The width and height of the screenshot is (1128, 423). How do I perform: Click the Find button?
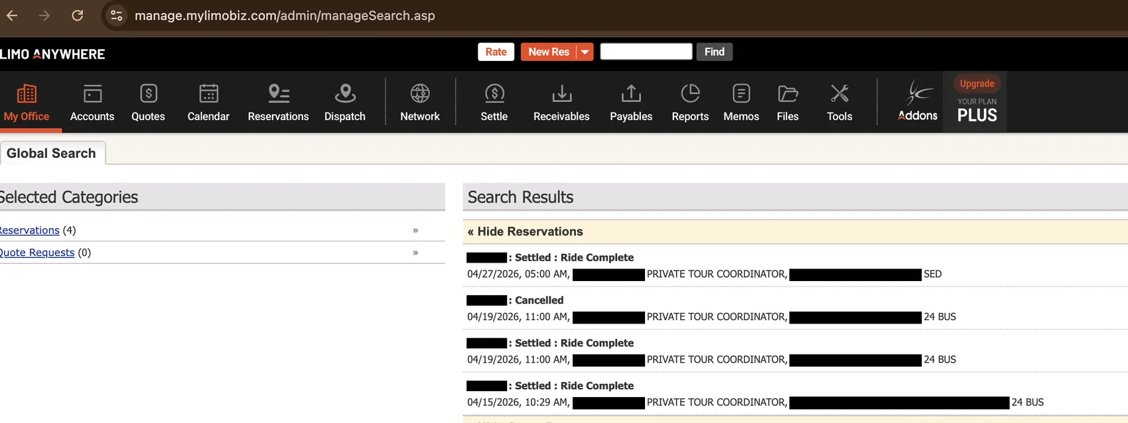tap(714, 52)
